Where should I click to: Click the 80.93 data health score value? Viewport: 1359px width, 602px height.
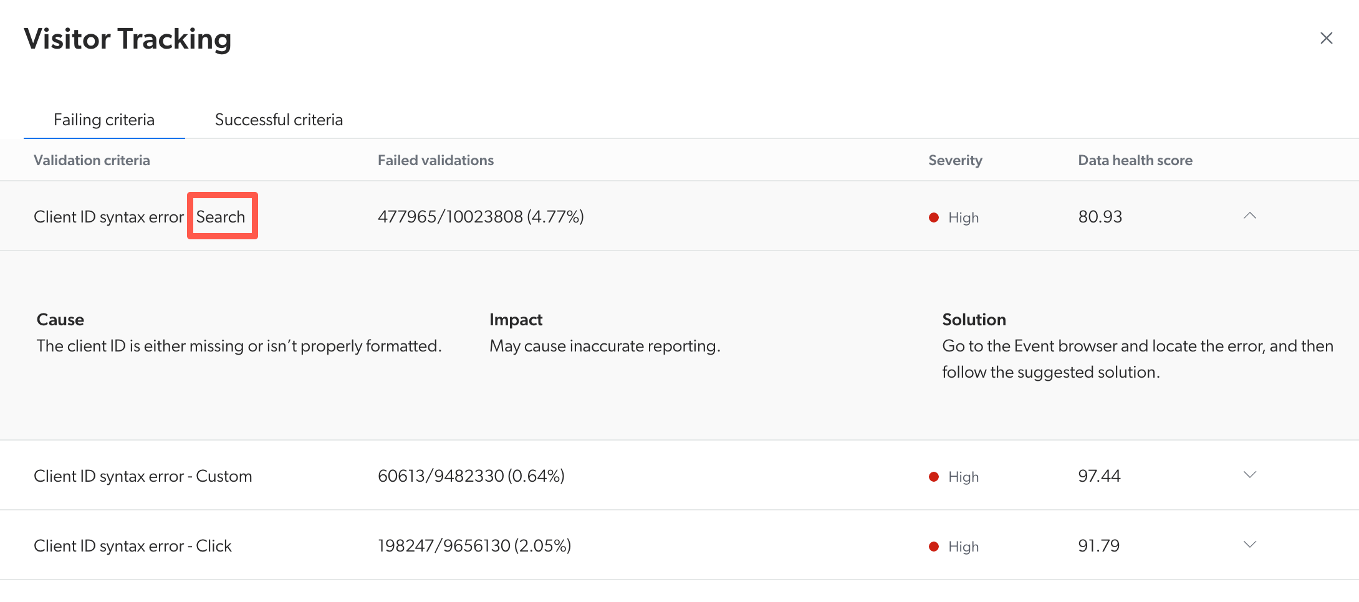click(1100, 217)
